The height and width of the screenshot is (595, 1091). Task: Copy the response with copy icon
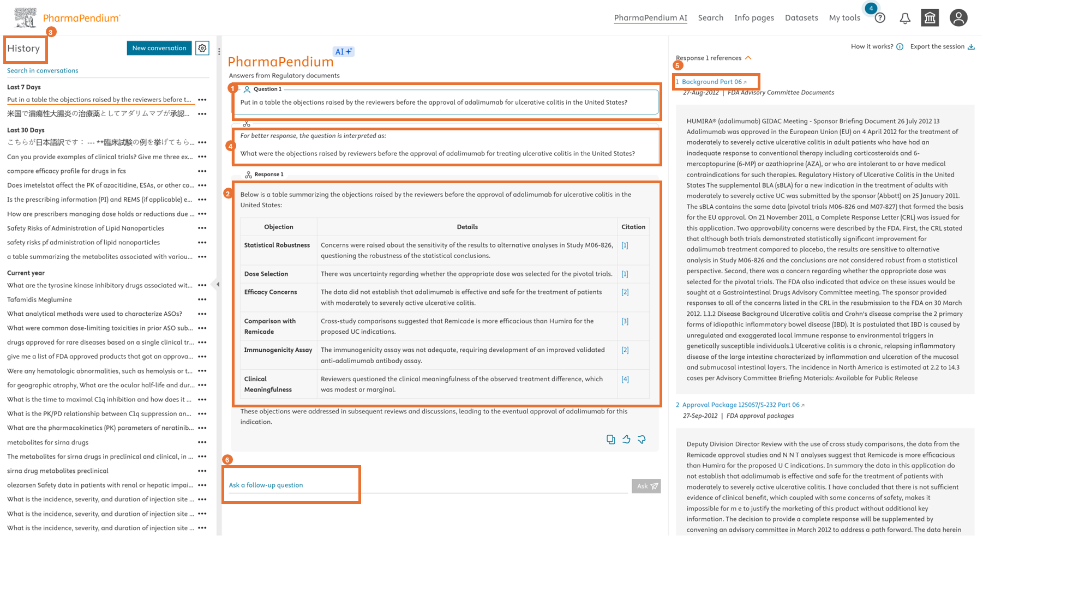(x=611, y=440)
